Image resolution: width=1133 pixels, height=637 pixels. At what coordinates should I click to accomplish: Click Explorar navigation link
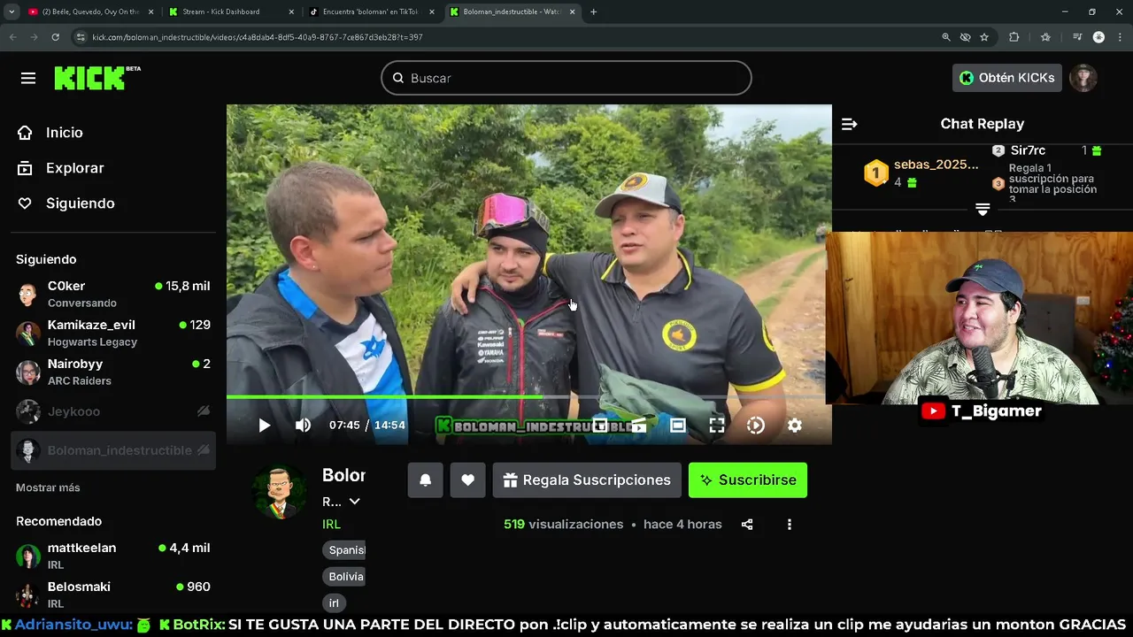click(x=75, y=168)
